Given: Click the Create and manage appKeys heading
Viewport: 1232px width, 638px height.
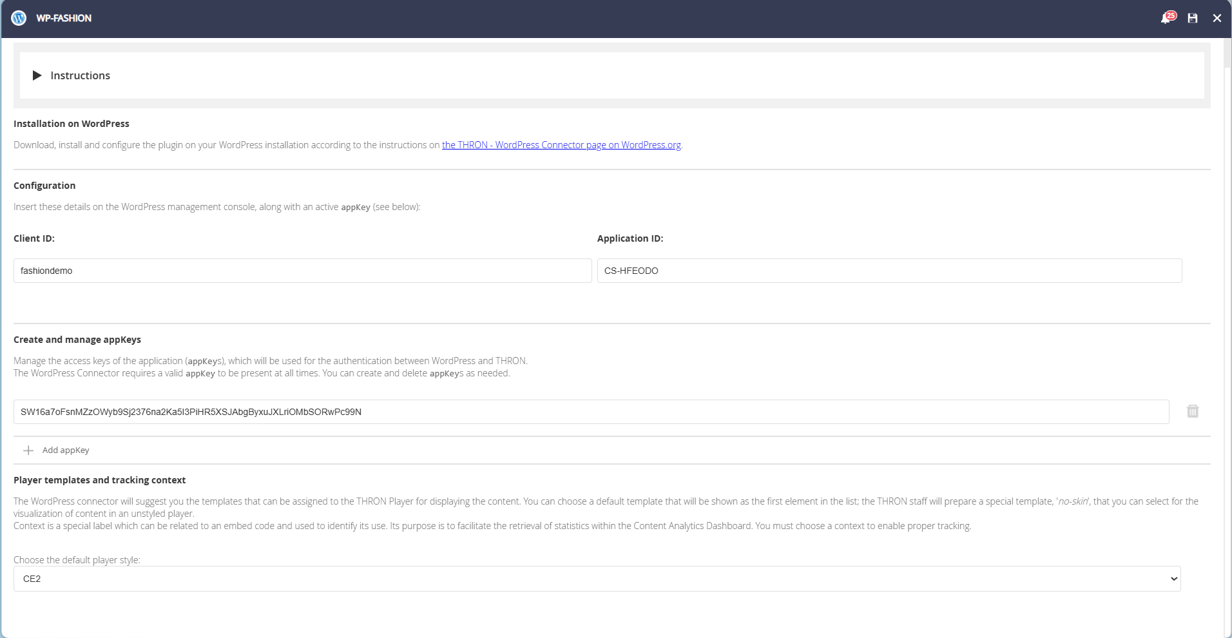Looking at the screenshot, I should (x=77, y=340).
